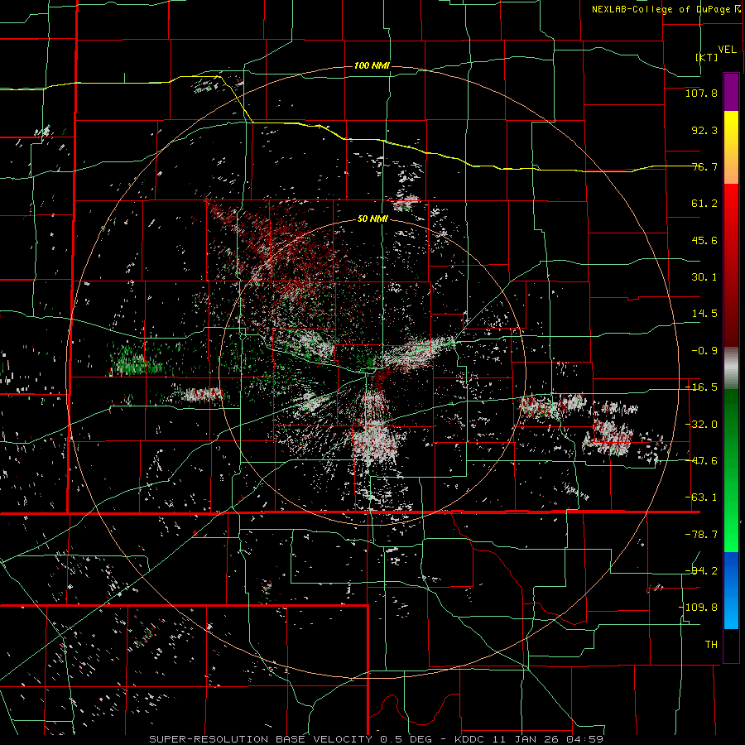Screen dimensions: 745x745
Task: Click the 92.3 velocity scale value
Action: click(704, 130)
